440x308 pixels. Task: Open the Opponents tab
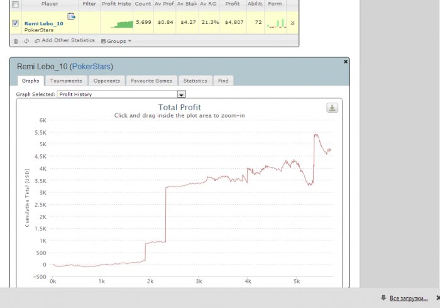[x=107, y=81]
